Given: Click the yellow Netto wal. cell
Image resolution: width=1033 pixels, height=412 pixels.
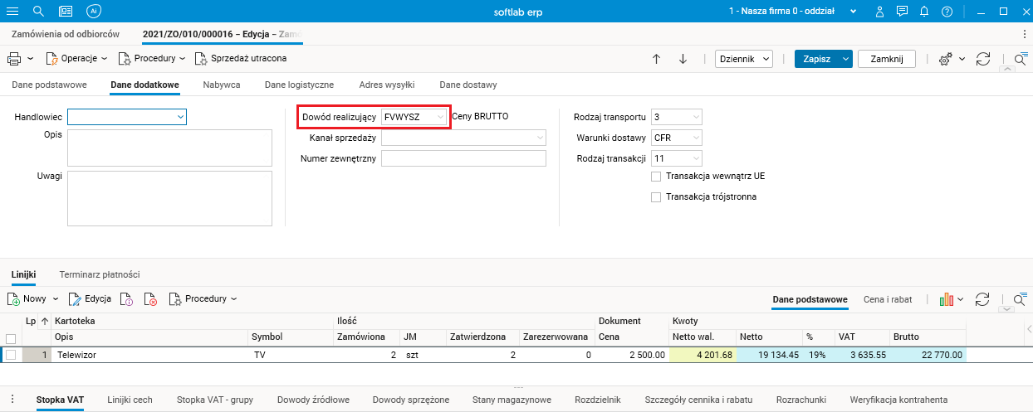Looking at the screenshot, I should pyautogui.click(x=703, y=355).
